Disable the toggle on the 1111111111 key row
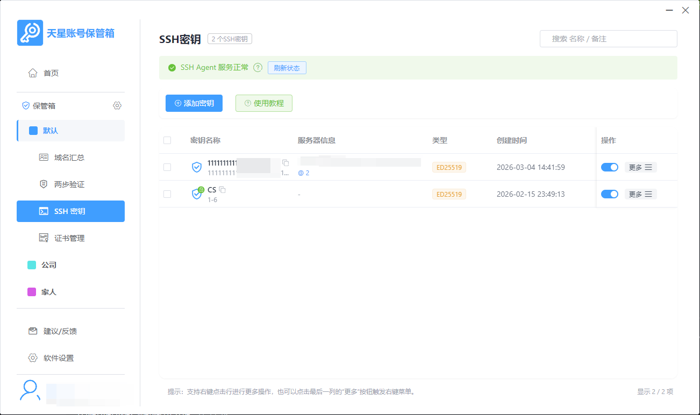700x415 pixels. tap(610, 167)
